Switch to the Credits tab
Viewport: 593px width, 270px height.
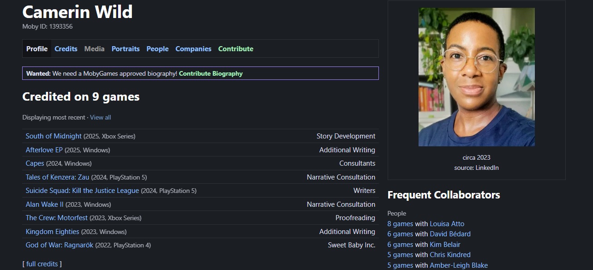coord(66,48)
